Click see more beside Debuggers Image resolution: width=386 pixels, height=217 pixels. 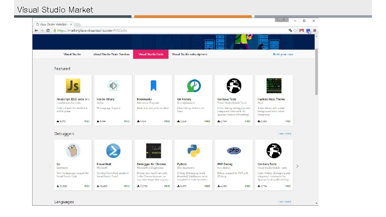coord(285,133)
